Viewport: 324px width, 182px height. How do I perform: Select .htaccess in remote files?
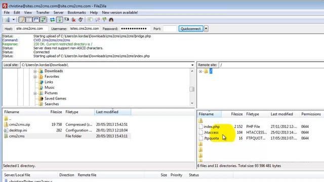click(x=211, y=132)
